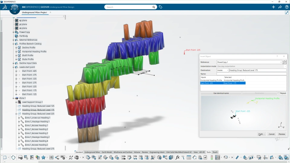Viewport: 290px width, 163px height.
Task: Select the Shaft Profile tree item
Action: pos(27,56)
